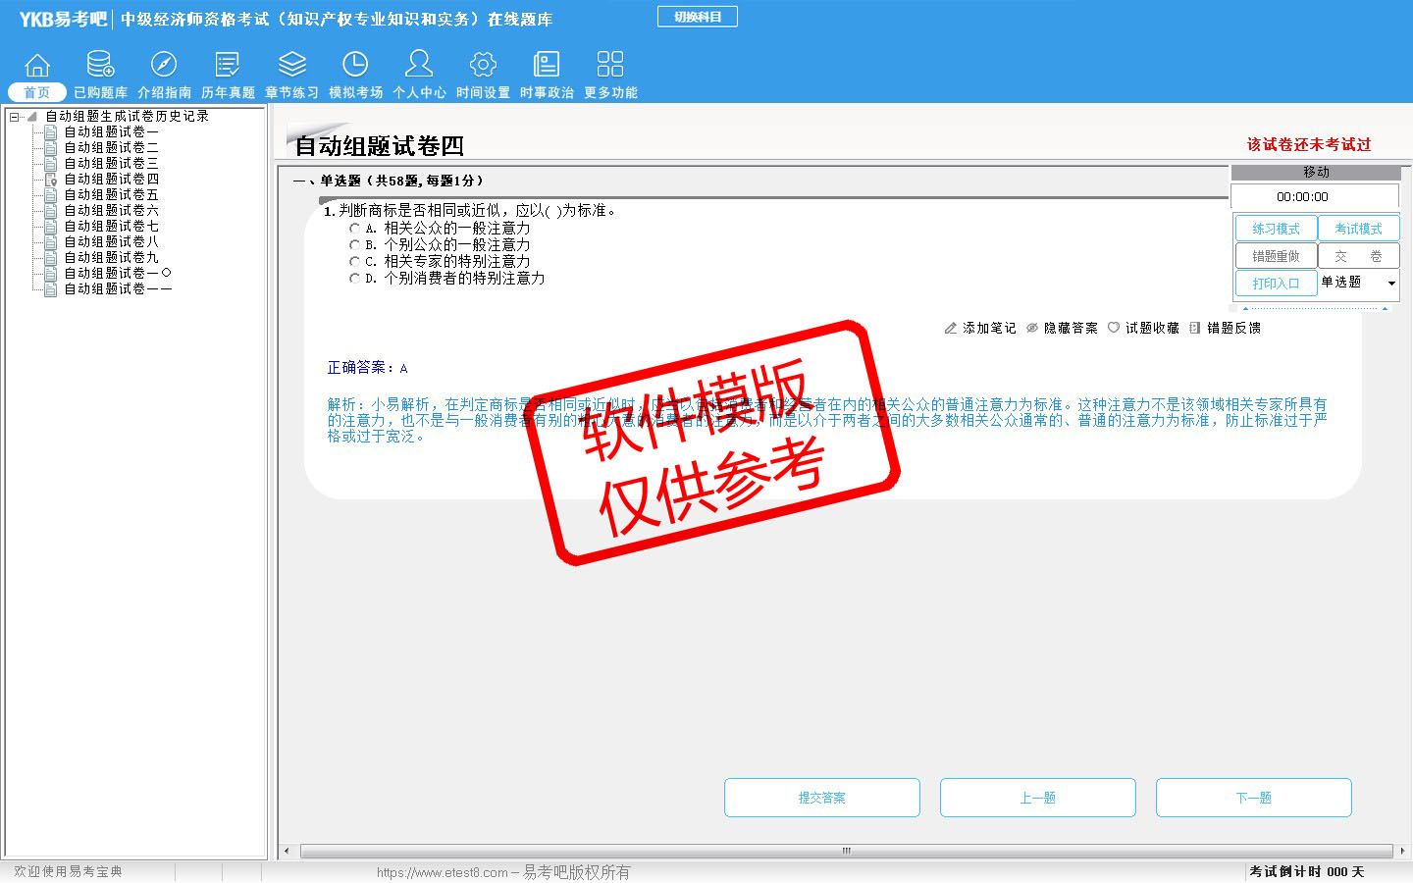Image resolution: width=1413 pixels, height=883 pixels.
Task: Collapse the 自动组题生成试卷历史记录 tree root
Action: click(x=15, y=117)
